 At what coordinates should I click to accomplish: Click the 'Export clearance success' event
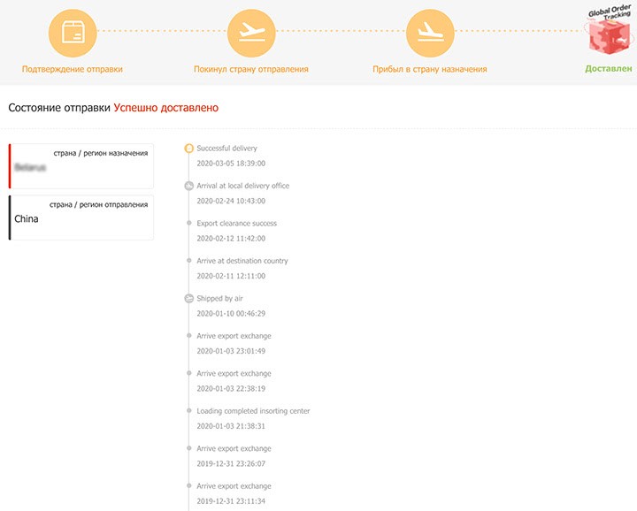point(237,224)
